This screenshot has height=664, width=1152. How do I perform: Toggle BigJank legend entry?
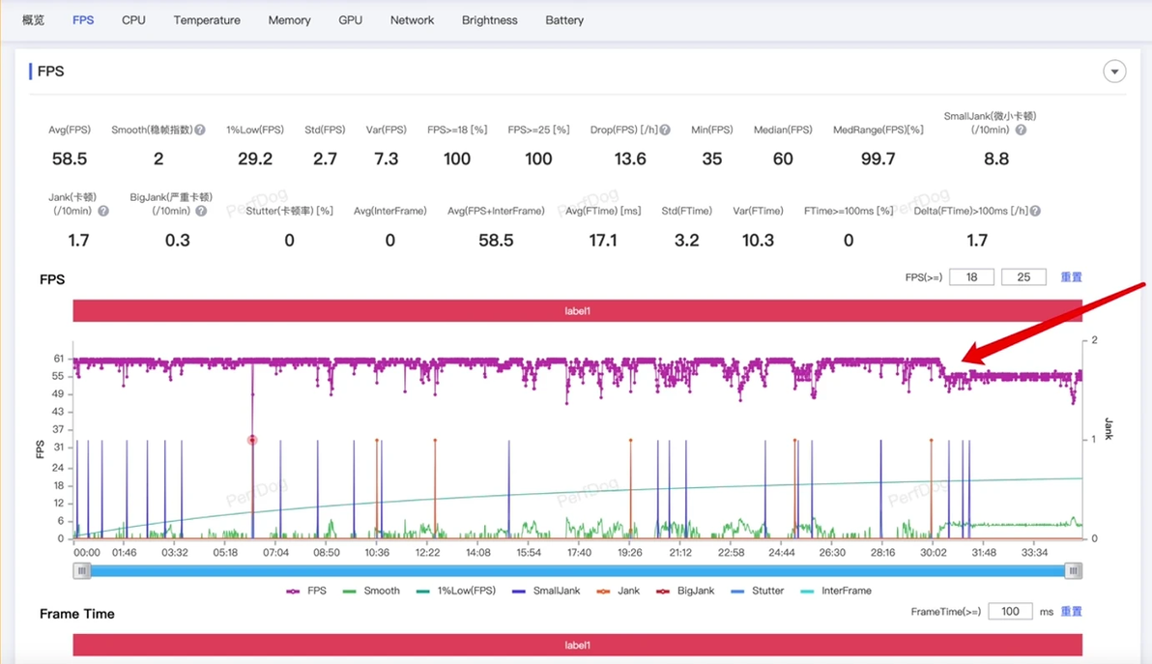click(685, 591)
